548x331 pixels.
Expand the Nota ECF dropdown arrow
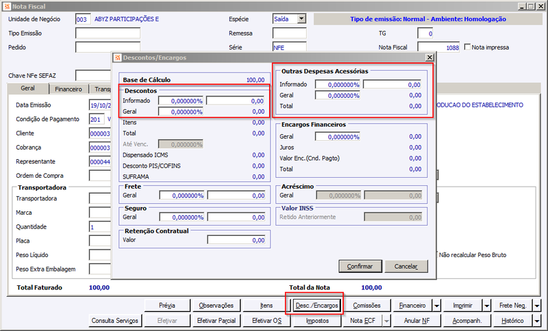[386, 321]
